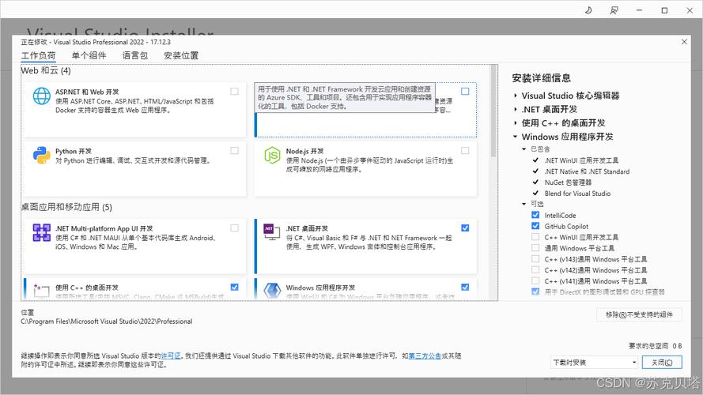703x395 pixels.
Task: Uncheck the DirectX graphics debugger option
Action: tap(535, 292)
